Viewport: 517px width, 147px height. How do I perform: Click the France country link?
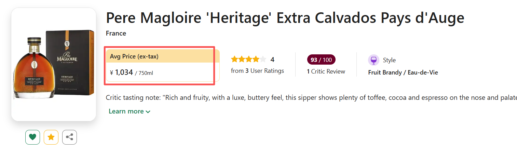tap(116, 33)
